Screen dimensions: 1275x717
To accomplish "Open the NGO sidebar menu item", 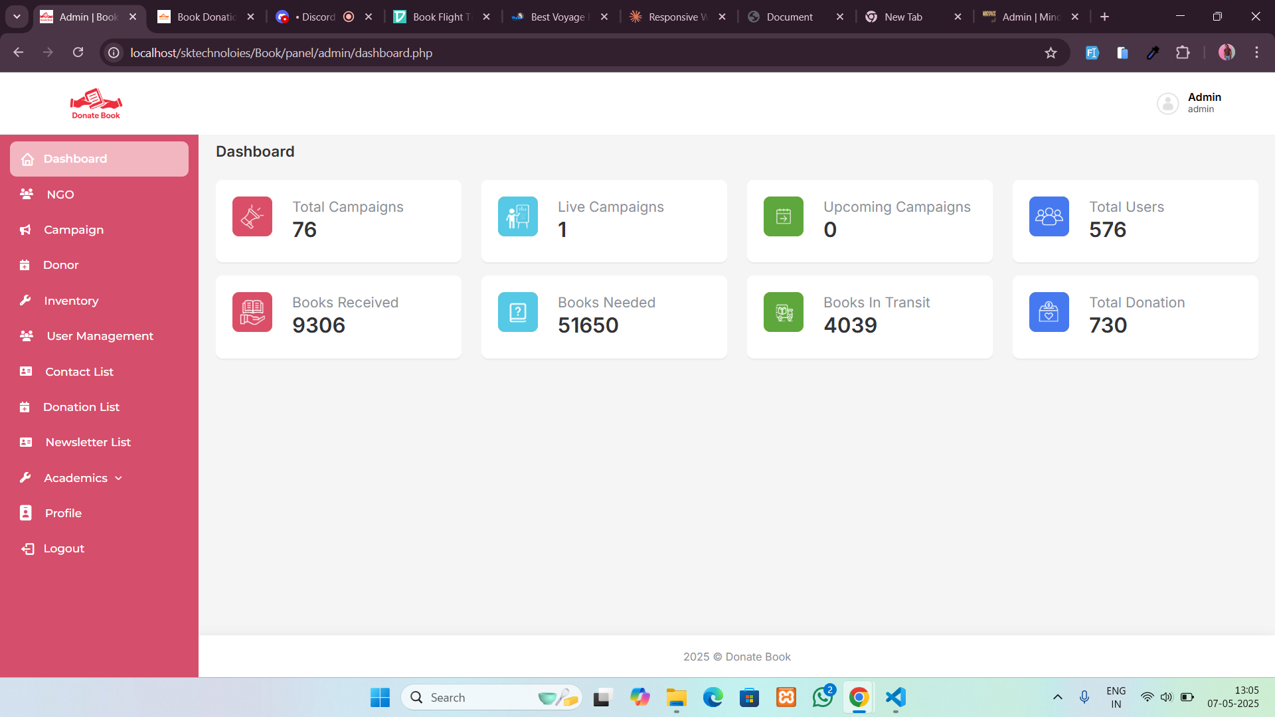I will [60, 195].
